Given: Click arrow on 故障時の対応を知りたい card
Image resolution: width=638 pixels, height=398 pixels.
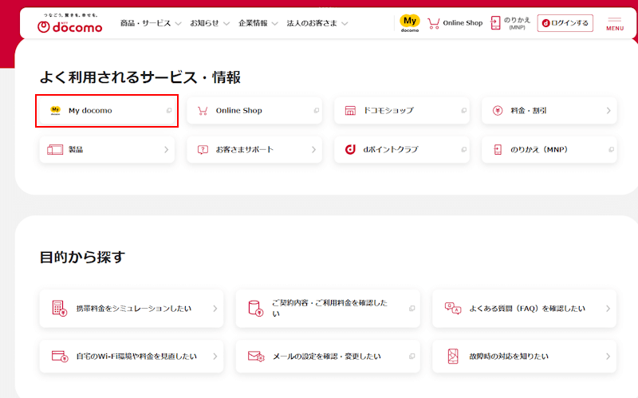Looking at the screenshot, I should (x=608, y=356).
